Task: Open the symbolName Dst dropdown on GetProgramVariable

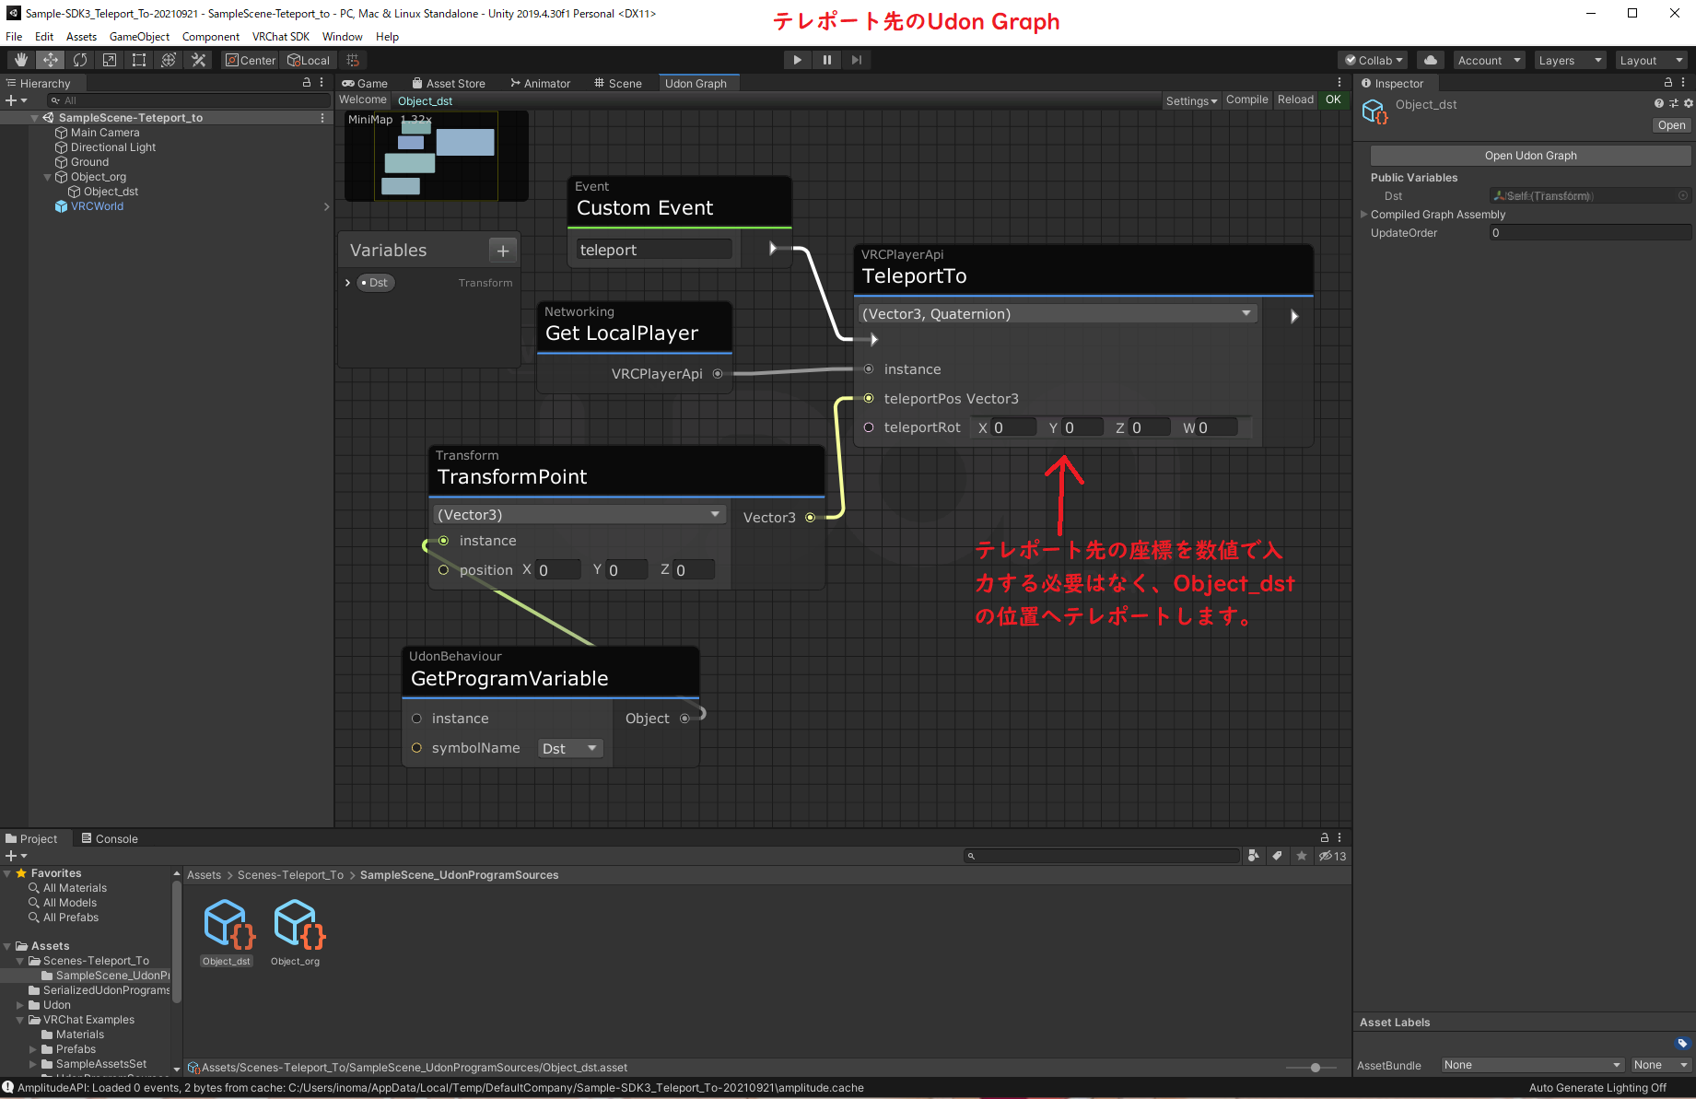Action: tap(569, 748)
